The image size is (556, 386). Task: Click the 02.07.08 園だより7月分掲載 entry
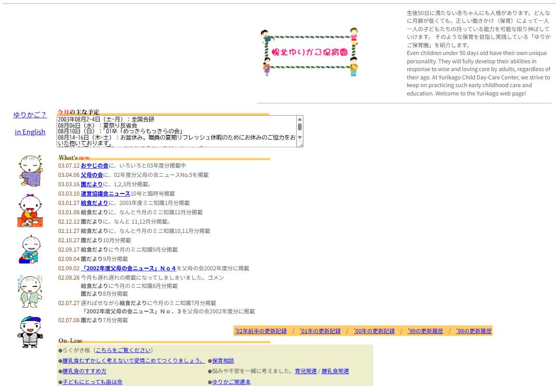pos(93,320)
